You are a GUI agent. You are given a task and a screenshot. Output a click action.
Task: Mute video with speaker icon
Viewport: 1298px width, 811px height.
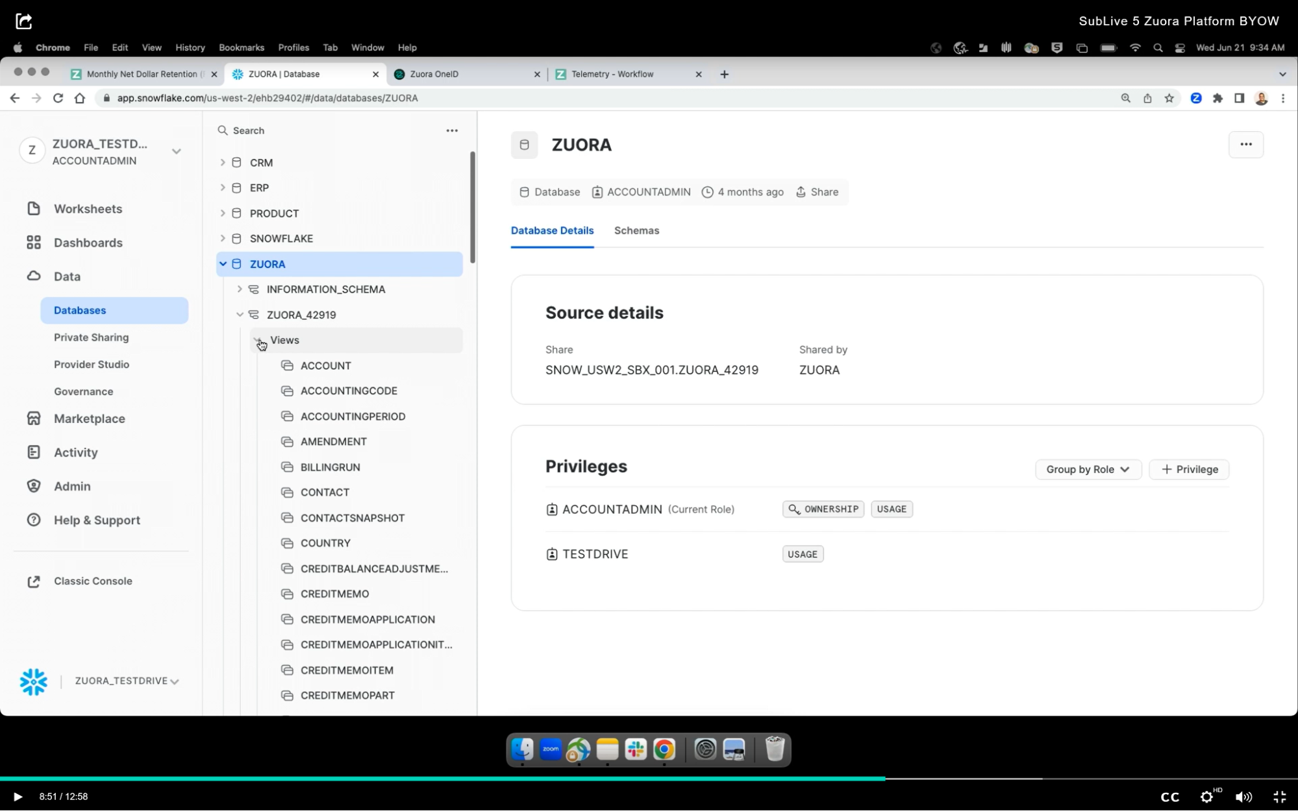click(x=1243, y=797)
